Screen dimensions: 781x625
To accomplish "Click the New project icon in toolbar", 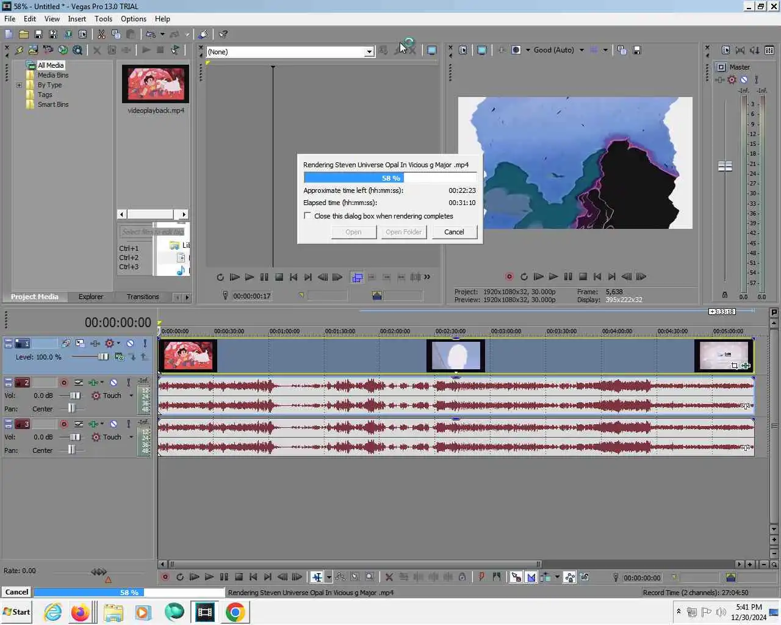I will pos(9,34).
